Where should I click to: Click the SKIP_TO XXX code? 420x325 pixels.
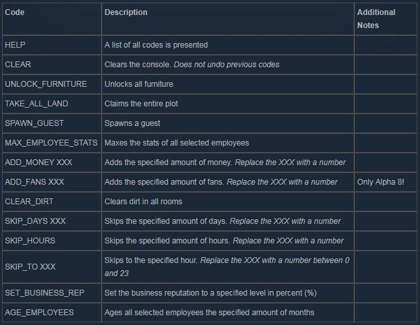[x=30, y=267]
